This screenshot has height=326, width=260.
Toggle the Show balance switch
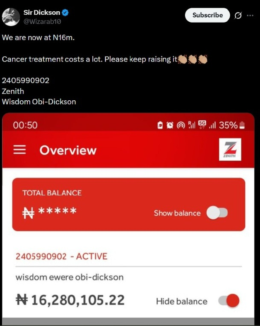(217, 213)
